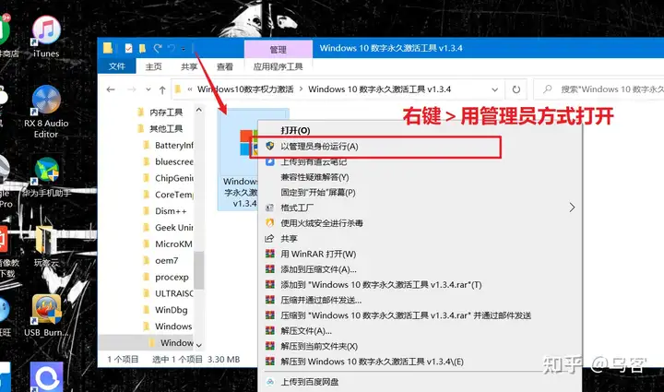The image size is (664, 392).
Task: Select the activation tool file thumbnail
Action: pyautogui.click(x=239, y=160)
